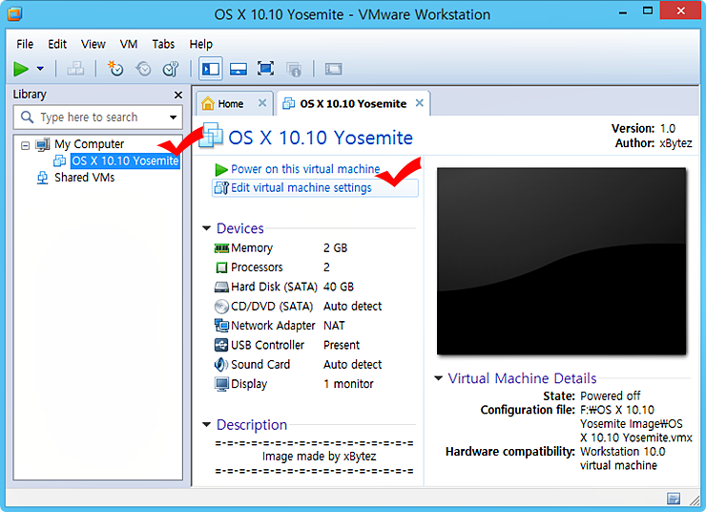Click the My Computer monitor icon
This screenshot has height=512, width=706.
(43, 144)
